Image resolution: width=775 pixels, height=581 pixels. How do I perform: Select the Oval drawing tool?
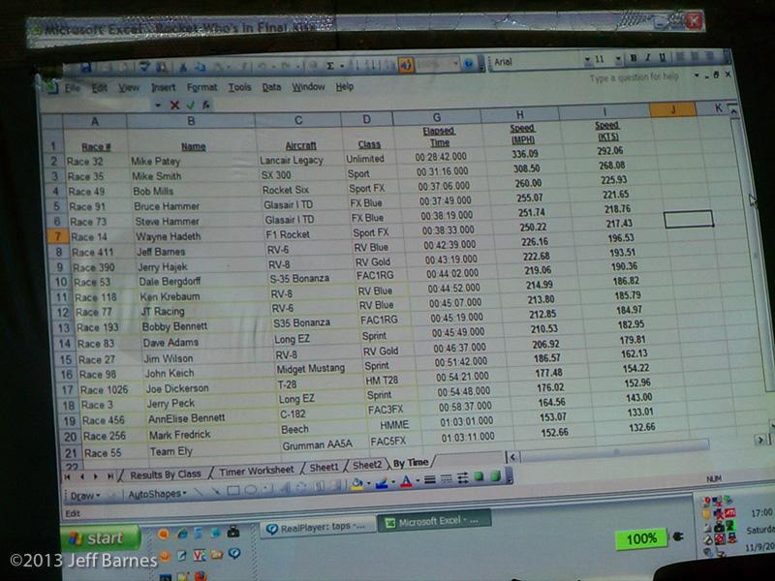tap(250, 491)
